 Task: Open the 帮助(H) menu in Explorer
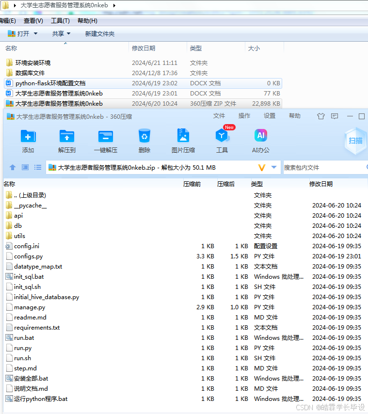tap(87, 21)
